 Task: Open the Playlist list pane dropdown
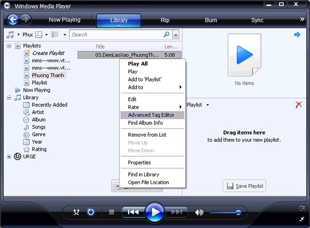(207, 105)
